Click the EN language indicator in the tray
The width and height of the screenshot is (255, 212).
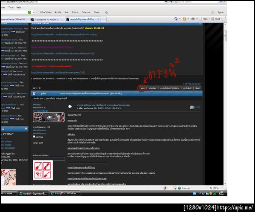pos(194,193)
